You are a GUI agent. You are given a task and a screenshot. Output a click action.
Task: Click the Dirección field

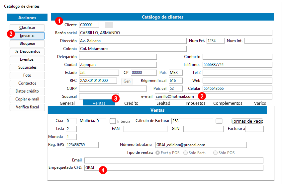(133, 41)
